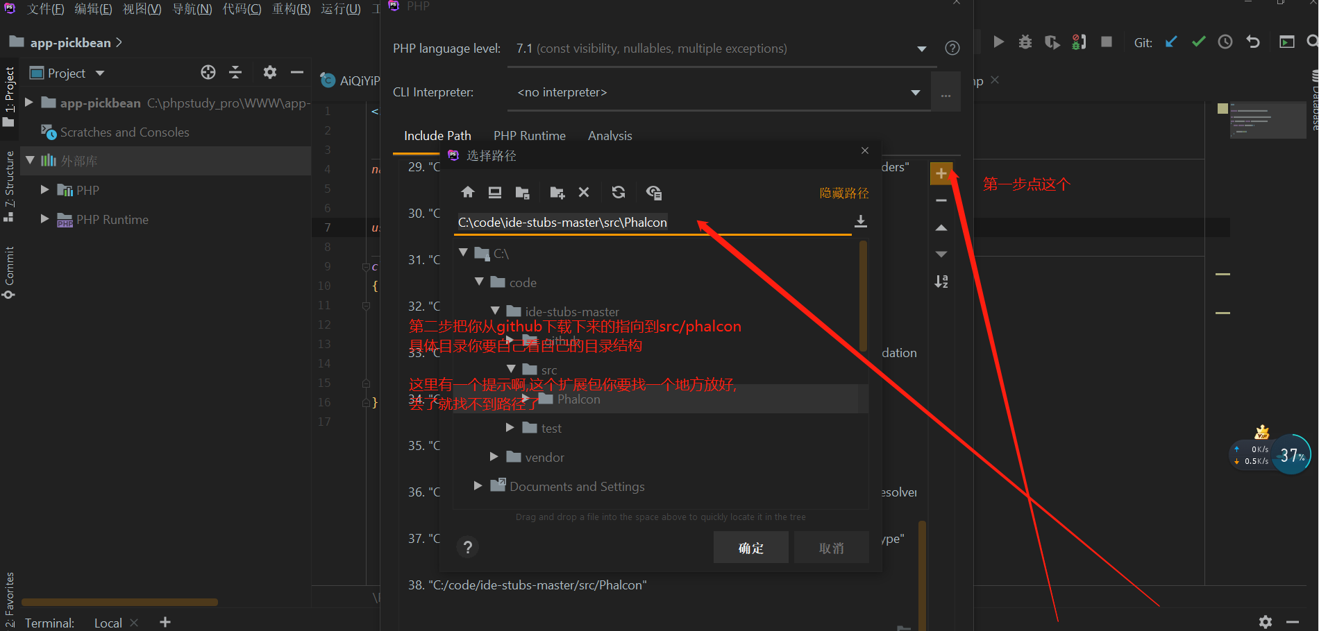Switch to the Analysis tab
Screen dimensions: 1319x631
pos(610,136)
